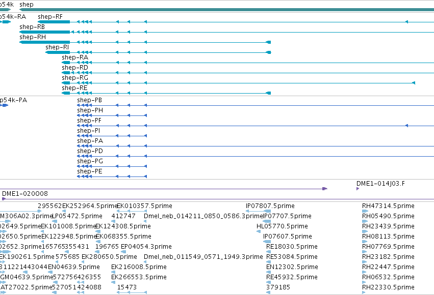Screen dimensions: 434x295
Task: Click the shep-RE transcript label
Action: point(75,88)
